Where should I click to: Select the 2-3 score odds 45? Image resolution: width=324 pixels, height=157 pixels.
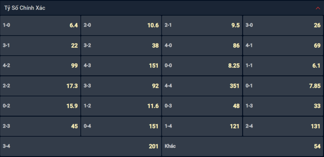pos(40,126)
